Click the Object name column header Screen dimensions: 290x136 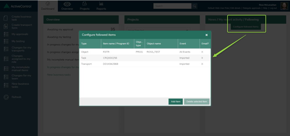tap(161, 44)
